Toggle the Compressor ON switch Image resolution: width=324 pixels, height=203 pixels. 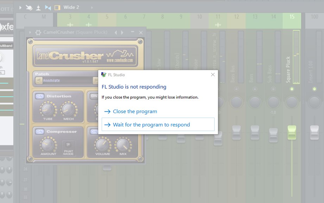point(39,132)
